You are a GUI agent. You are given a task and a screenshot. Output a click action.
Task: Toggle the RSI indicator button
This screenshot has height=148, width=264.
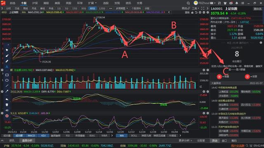(x=68, y=136)
